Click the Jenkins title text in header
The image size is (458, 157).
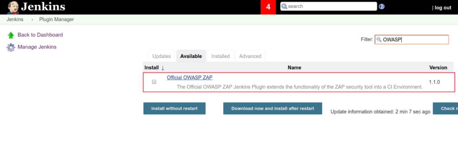tap(43, 7)
